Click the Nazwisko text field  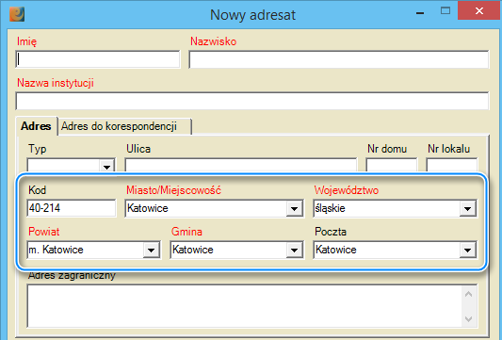[339, 59]
